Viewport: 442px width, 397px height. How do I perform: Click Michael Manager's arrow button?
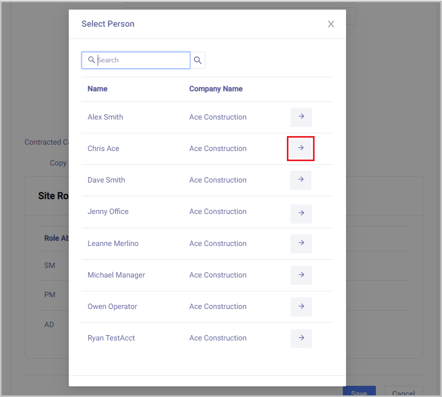pos(301,275)
